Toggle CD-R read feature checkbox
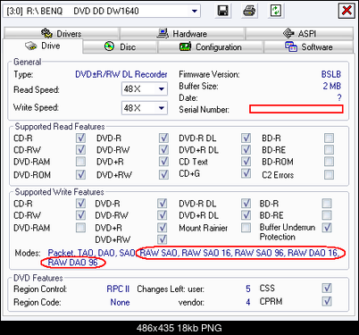359x335 pixels. pyautogui.click(x=80, y=138)
